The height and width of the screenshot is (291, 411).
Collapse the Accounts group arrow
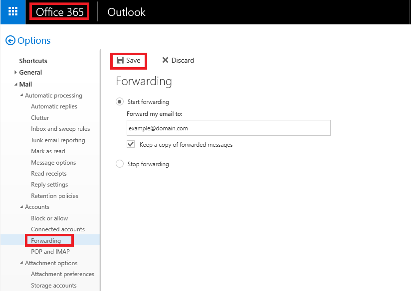(x=21, y=207)
